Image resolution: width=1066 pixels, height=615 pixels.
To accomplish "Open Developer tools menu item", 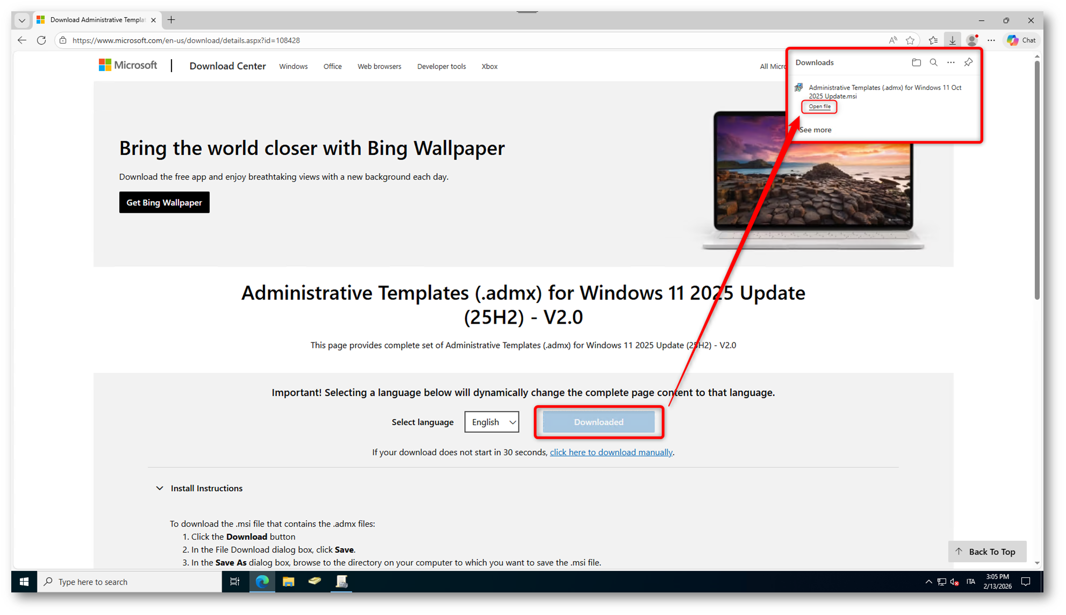I will click(441, 67).
